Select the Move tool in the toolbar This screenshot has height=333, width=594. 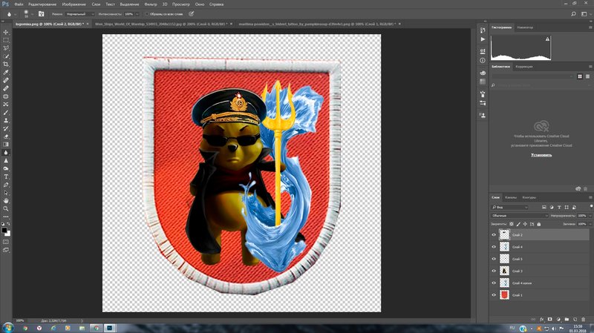coord(6,31)
